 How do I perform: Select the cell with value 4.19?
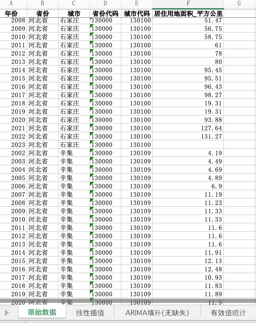point(188,153)
